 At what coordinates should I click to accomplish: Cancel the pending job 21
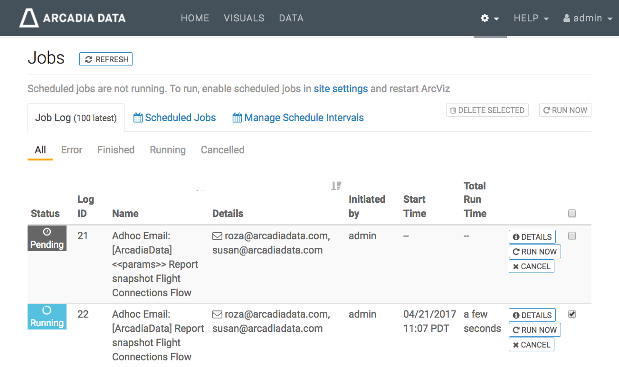coord(531,266)
